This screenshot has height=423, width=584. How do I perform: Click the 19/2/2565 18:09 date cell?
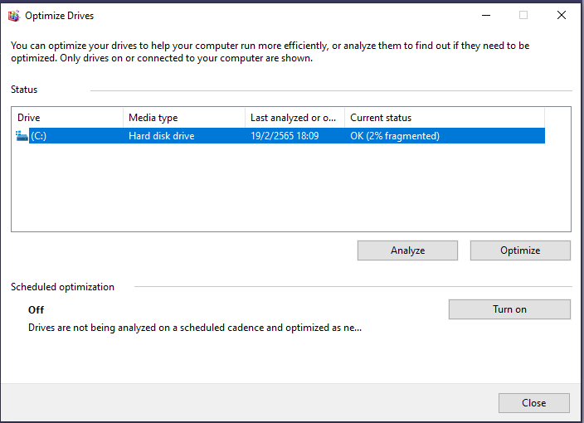point(285,136)
